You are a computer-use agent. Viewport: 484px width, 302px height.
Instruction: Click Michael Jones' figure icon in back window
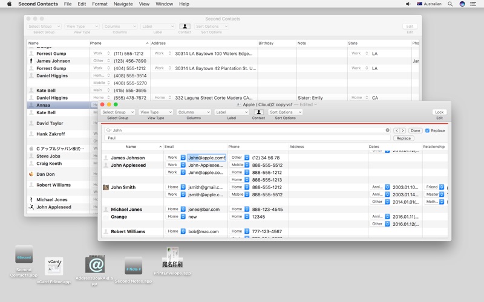[x=31, y=200]
